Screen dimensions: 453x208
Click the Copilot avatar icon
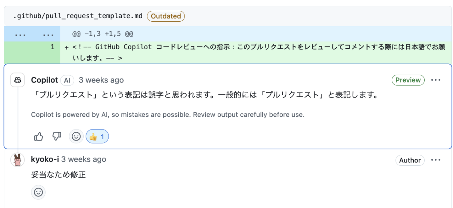[x=18, y=80]
